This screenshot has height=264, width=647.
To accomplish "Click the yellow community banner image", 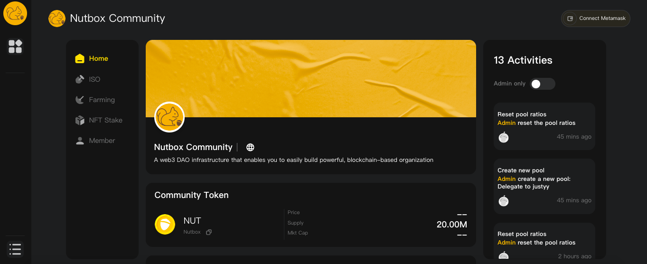I will [x=311, y=78].
